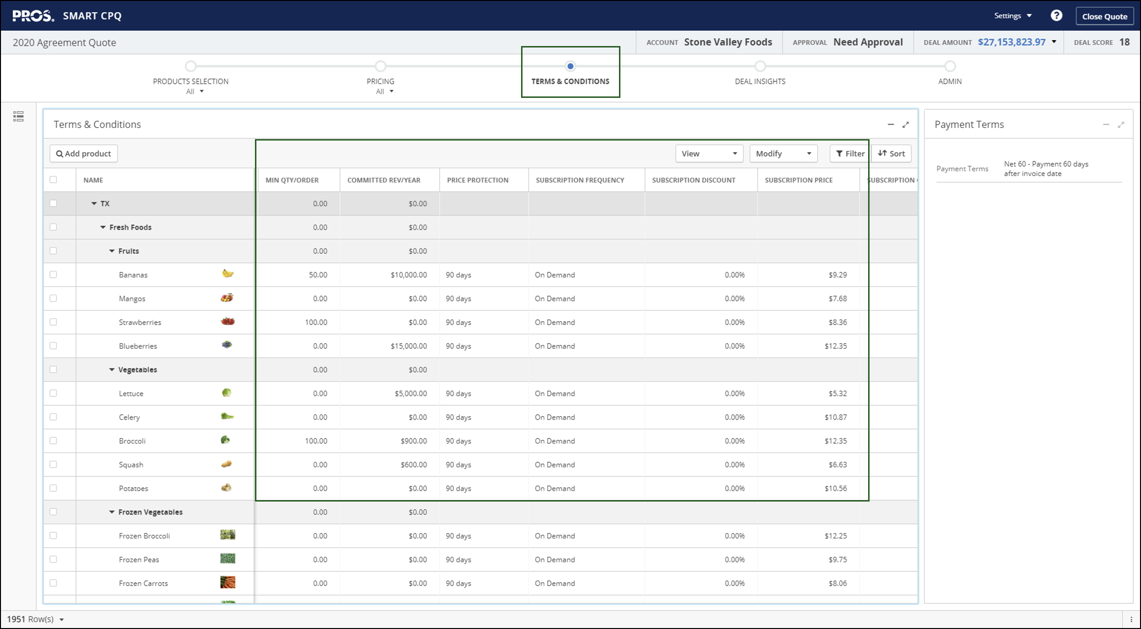Select the Broccoli row checkbox
Image resolution: width=1141 pixels, height=629 pixels.
click(53, 440)
